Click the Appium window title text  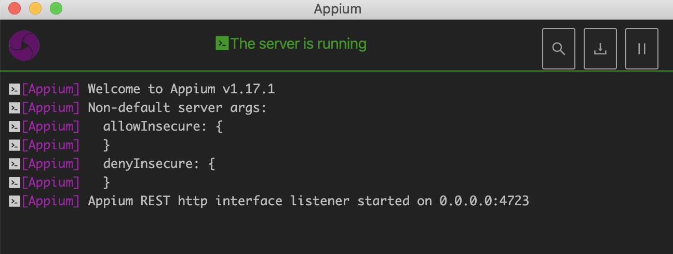338,9
